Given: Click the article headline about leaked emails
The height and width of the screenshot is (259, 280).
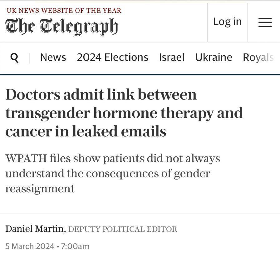Looking at the screenshot, I should click(x=124, y=113).
